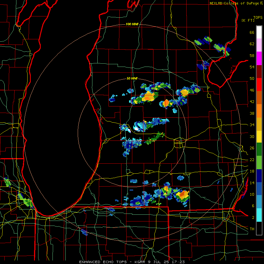
Task: Click the 66 legend value label
Action: click(x=252, y=33)
